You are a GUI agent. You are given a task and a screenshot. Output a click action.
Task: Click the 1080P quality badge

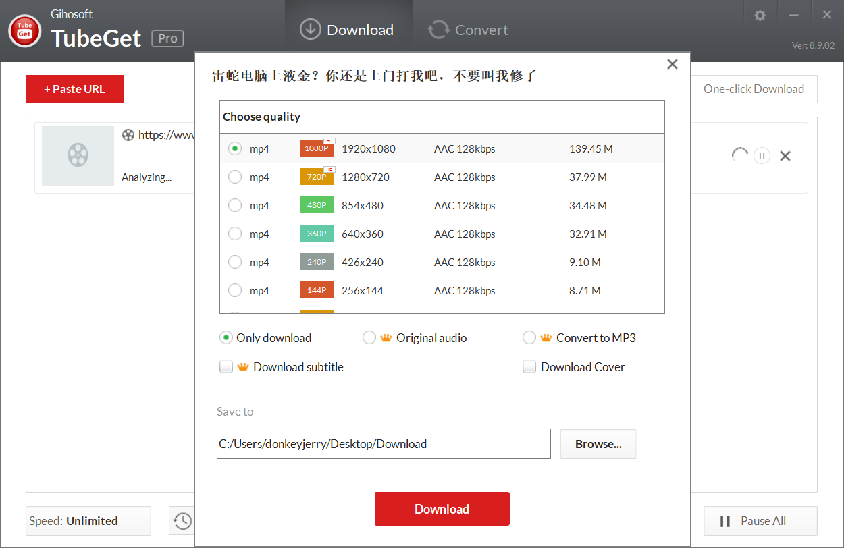point(316,148)
